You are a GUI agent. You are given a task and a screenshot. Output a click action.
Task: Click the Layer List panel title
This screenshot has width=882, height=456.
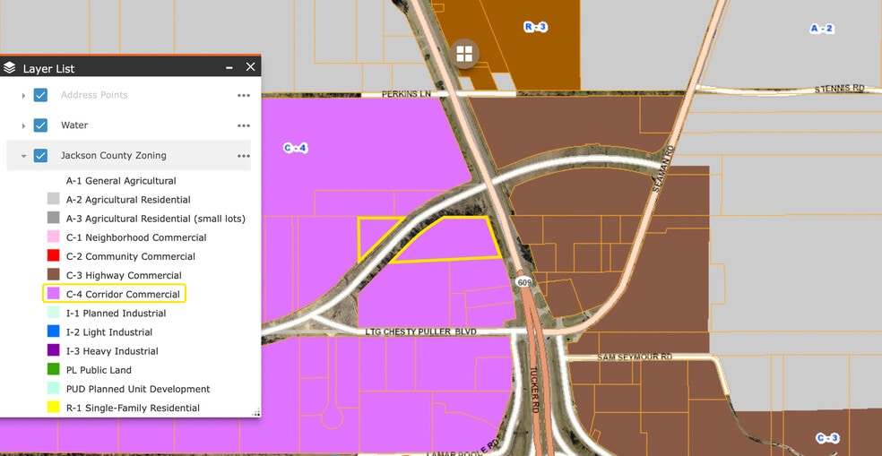click(48, 68)
